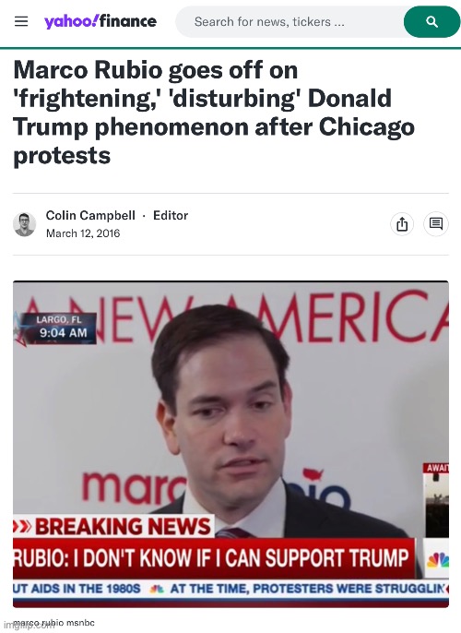Open the Colin Campbell author link

pyautogui.click(x=90, y=215)
